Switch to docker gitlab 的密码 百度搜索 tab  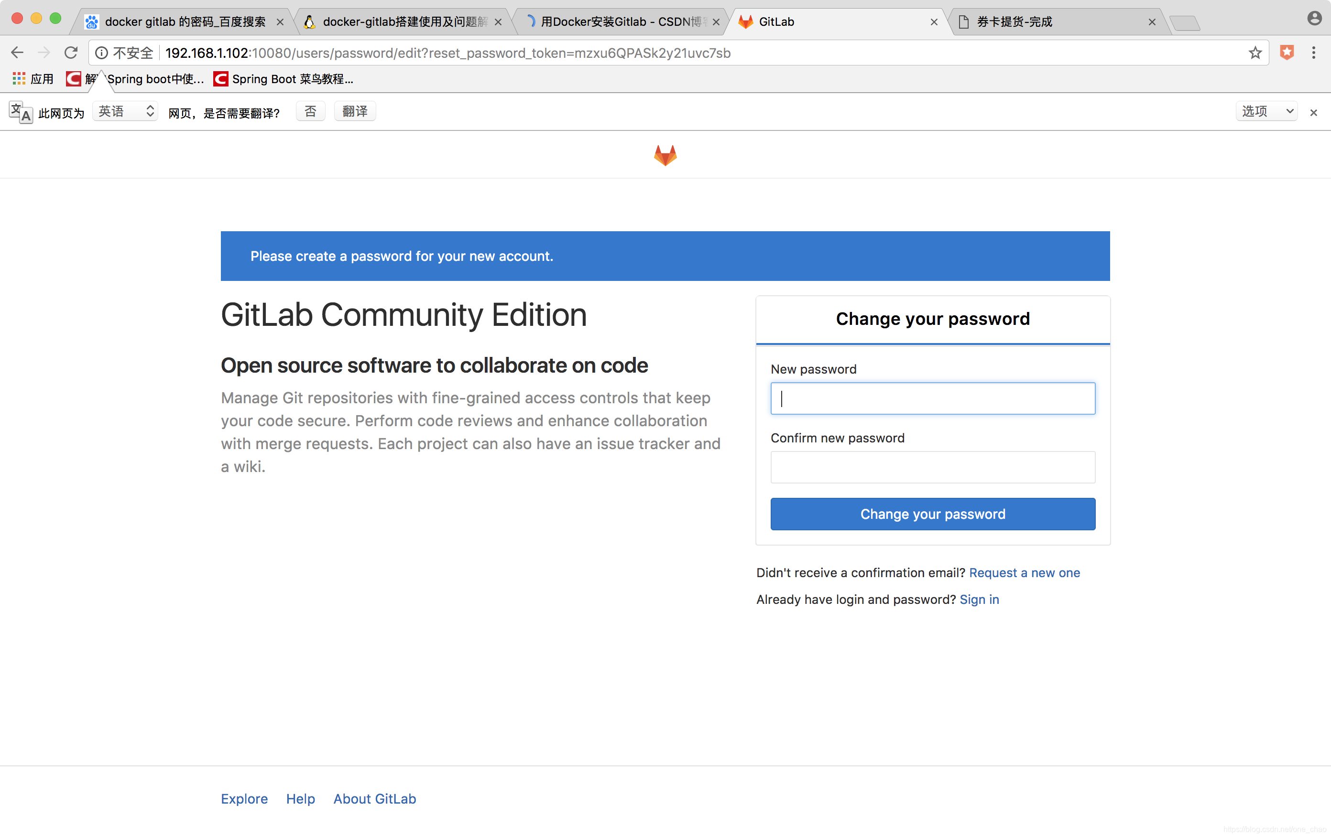[x=185, y=21]
